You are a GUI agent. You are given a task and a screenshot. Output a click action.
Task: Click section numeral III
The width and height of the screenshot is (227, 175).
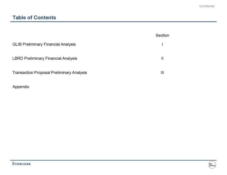(x=162, y=72)
